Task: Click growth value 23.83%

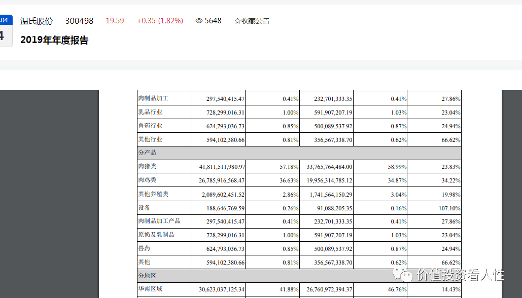Action: click(451, 167)
